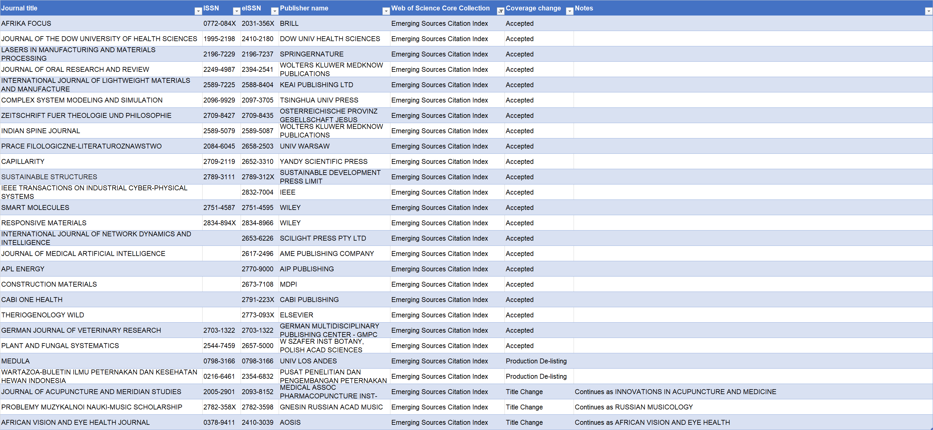
Task: Click JOURNAL OF MEDICAL ARTIFICIAL INTELLIGENCE cell
Action: coord(101,254)
